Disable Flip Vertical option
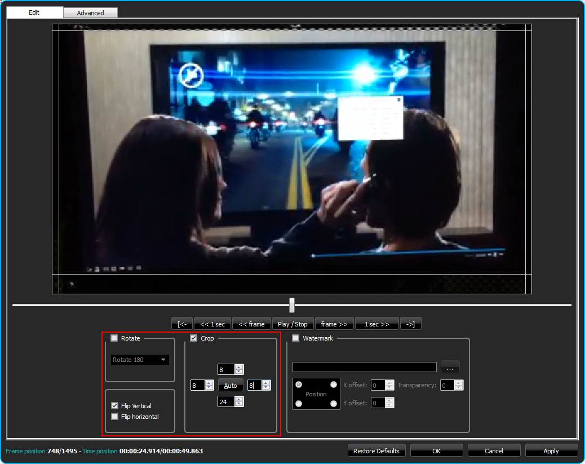This screenshot has width=585, height=464. pyautogui.click(x=115, y=406)
